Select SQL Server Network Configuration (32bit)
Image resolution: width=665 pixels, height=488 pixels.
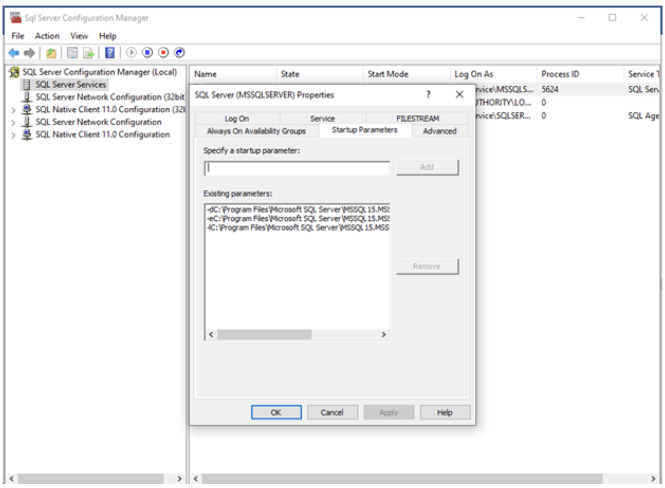point(109,97)
